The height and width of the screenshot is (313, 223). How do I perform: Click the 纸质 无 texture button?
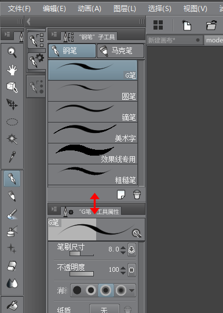104,309
